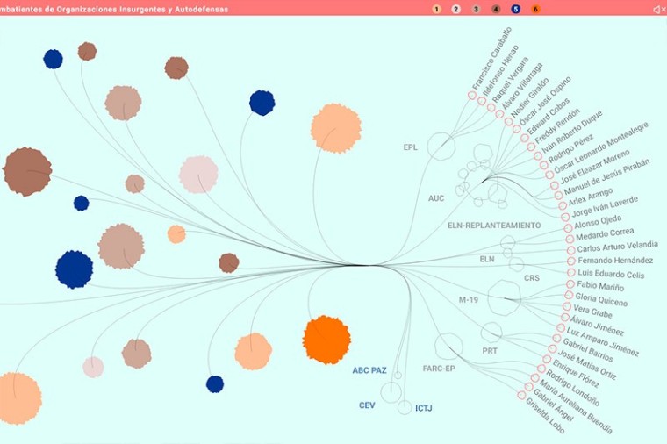Image resolution: width=667 pixels, height=444 pixels.
Task: Click the ICTJ outlined circle node
Action: [x=405, y=407]
